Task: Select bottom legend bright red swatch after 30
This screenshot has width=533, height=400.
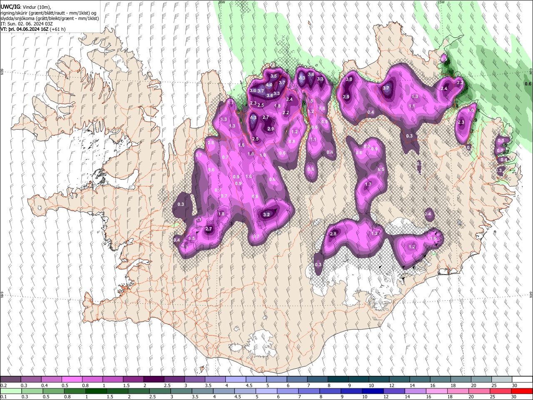Action: point(522,391)
